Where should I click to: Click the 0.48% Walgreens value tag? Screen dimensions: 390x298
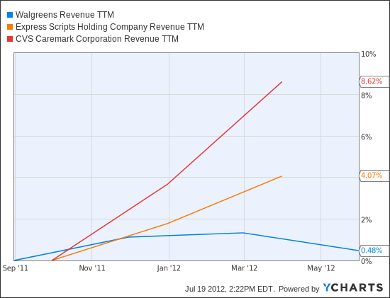(x=374, y=251)
